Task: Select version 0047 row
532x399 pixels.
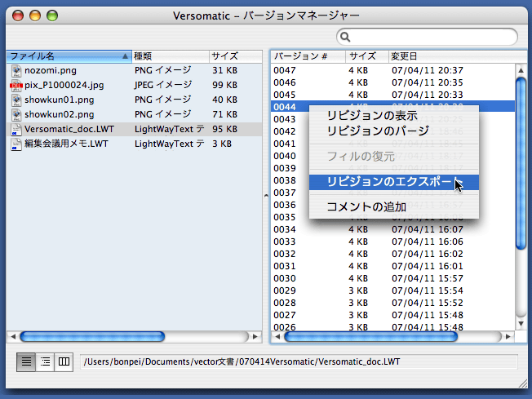Action: pos(393,70)
